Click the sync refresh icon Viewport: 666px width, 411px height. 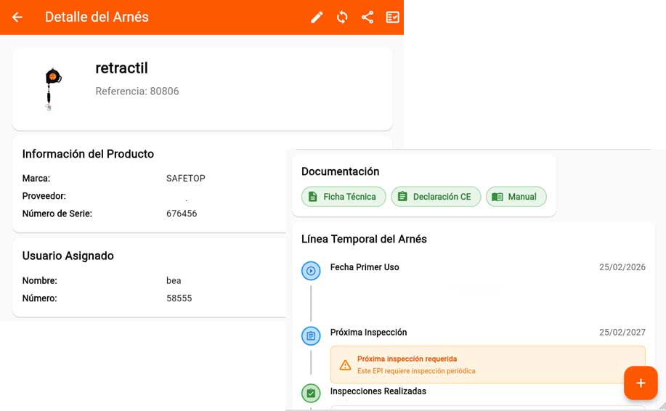[342, 17]
